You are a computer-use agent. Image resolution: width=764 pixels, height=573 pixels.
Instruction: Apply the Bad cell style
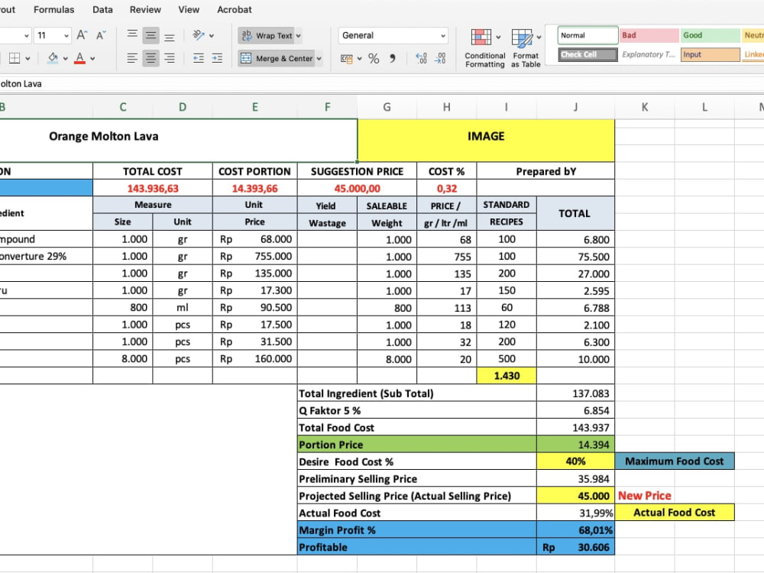[649, 35]
